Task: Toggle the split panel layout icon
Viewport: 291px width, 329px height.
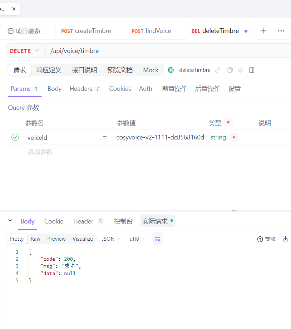Action: tap(252, 70)
